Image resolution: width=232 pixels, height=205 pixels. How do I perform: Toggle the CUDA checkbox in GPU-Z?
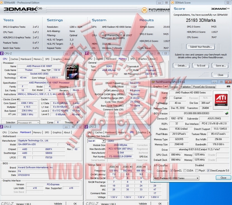[x=185, y=170]
